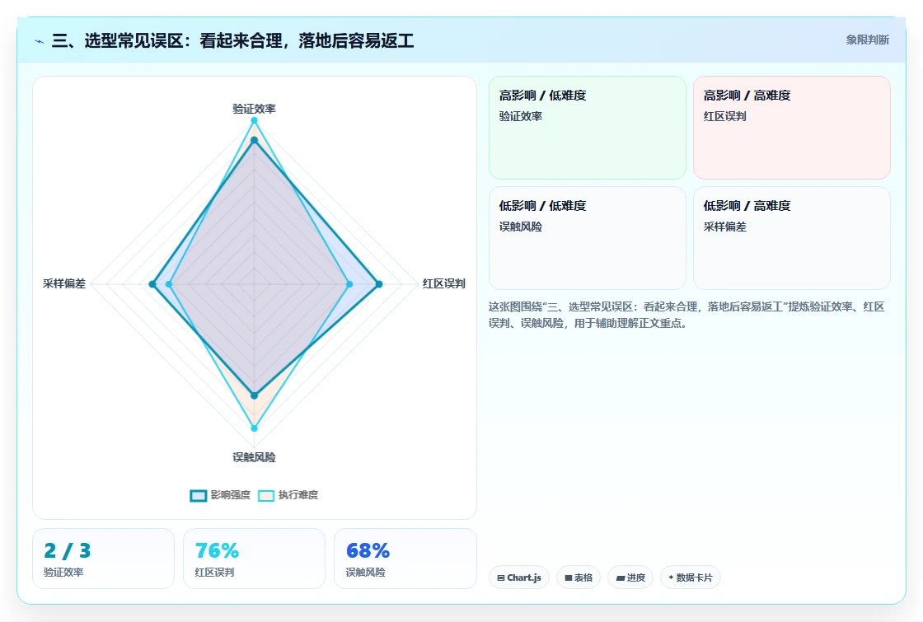Viewport: 923px width, 622px height.
Task: Click the 象限判断 label in header
Action: pos(867,40)
